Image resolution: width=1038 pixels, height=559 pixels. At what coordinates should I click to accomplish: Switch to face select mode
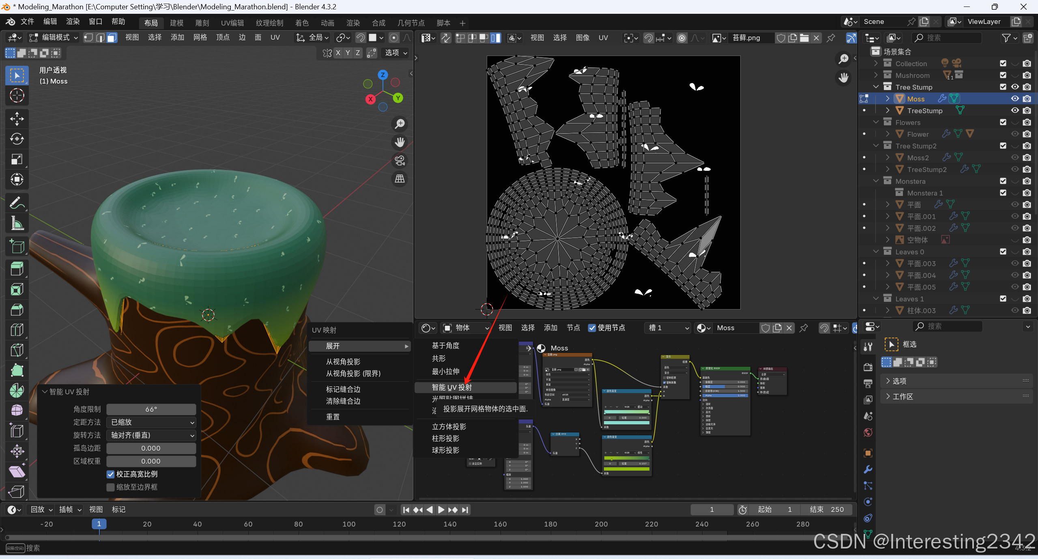pos(112,38)
